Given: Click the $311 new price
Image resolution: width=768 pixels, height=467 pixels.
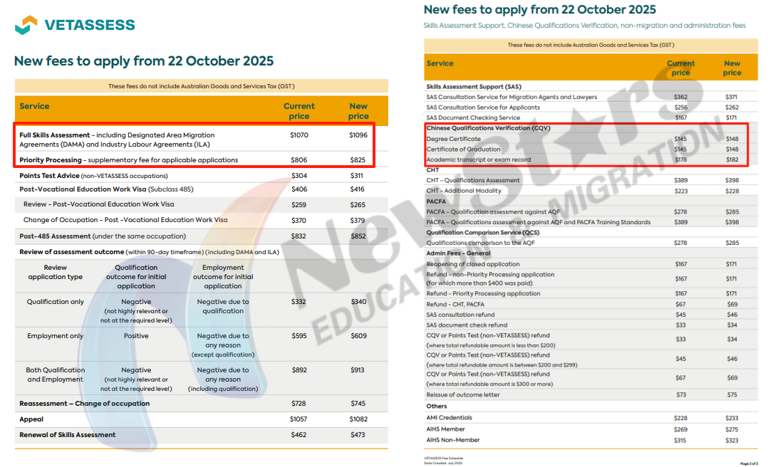Looking at the screenshot, I should [x=357, y=176].
